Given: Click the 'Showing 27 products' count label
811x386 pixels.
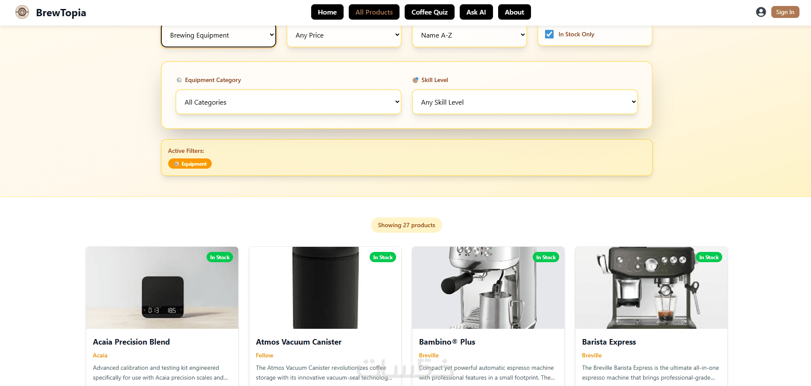Looking at the screenshot, I should tap(406, 225).
